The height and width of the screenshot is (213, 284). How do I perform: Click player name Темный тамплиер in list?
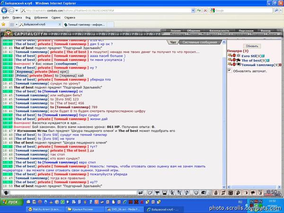click(257, 65)
